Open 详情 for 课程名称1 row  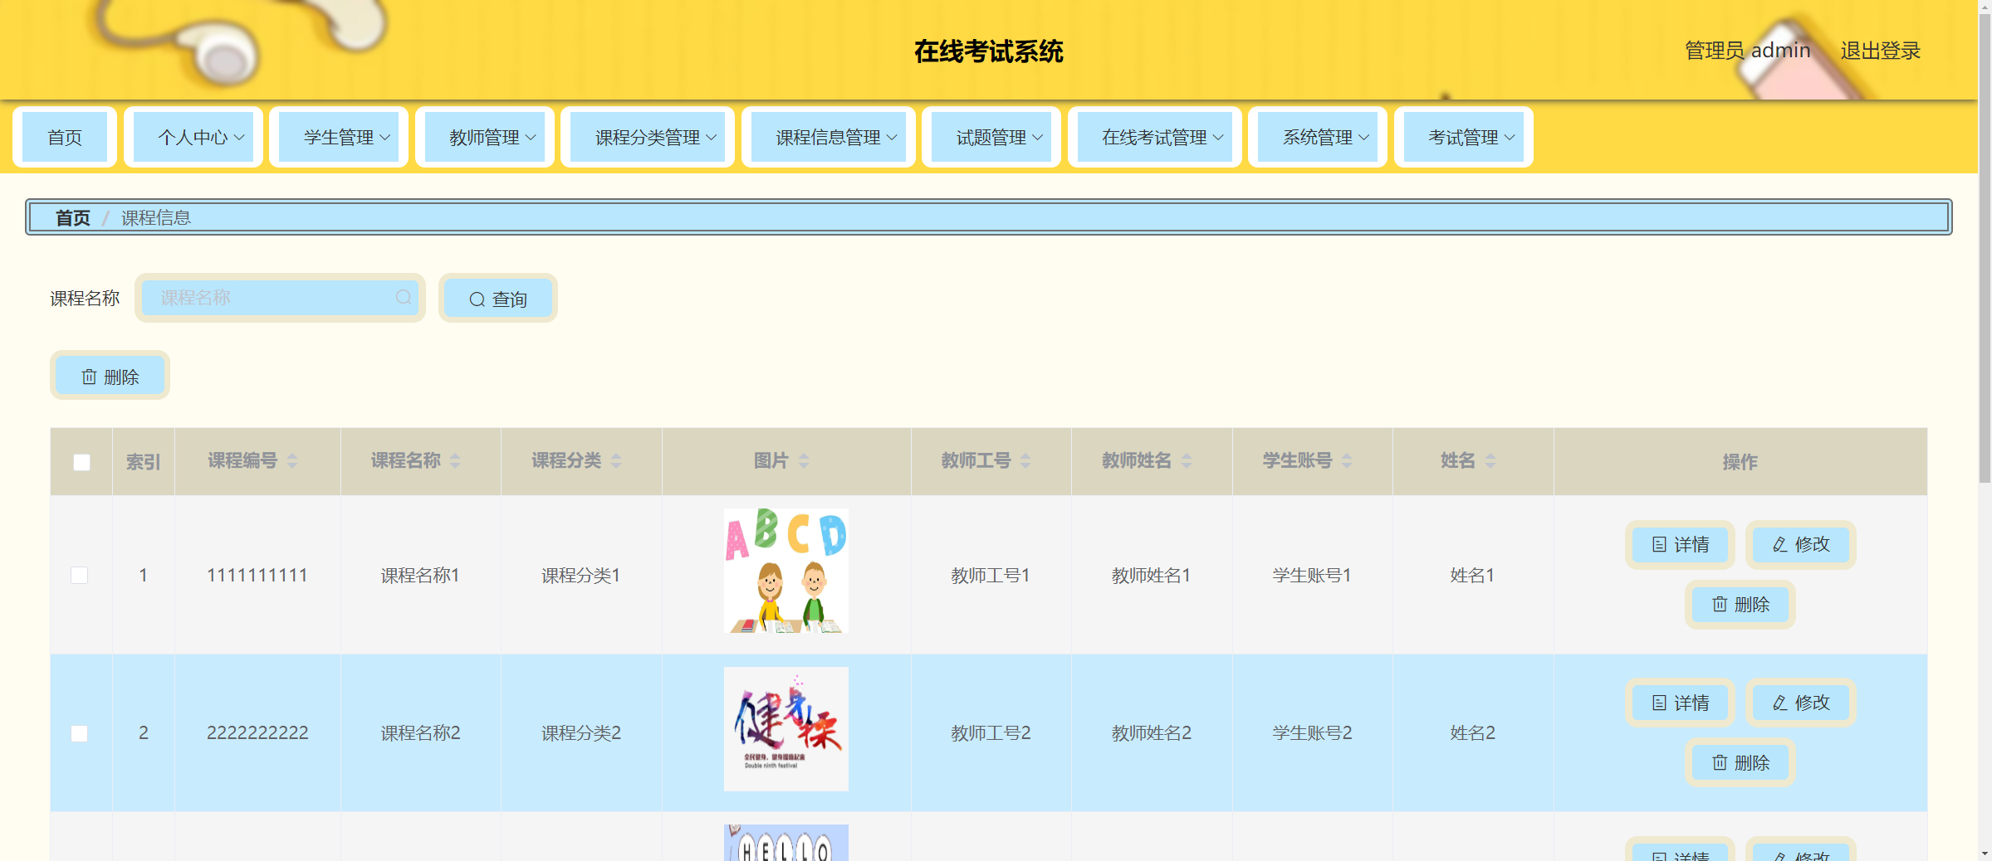click(1680, 545)
